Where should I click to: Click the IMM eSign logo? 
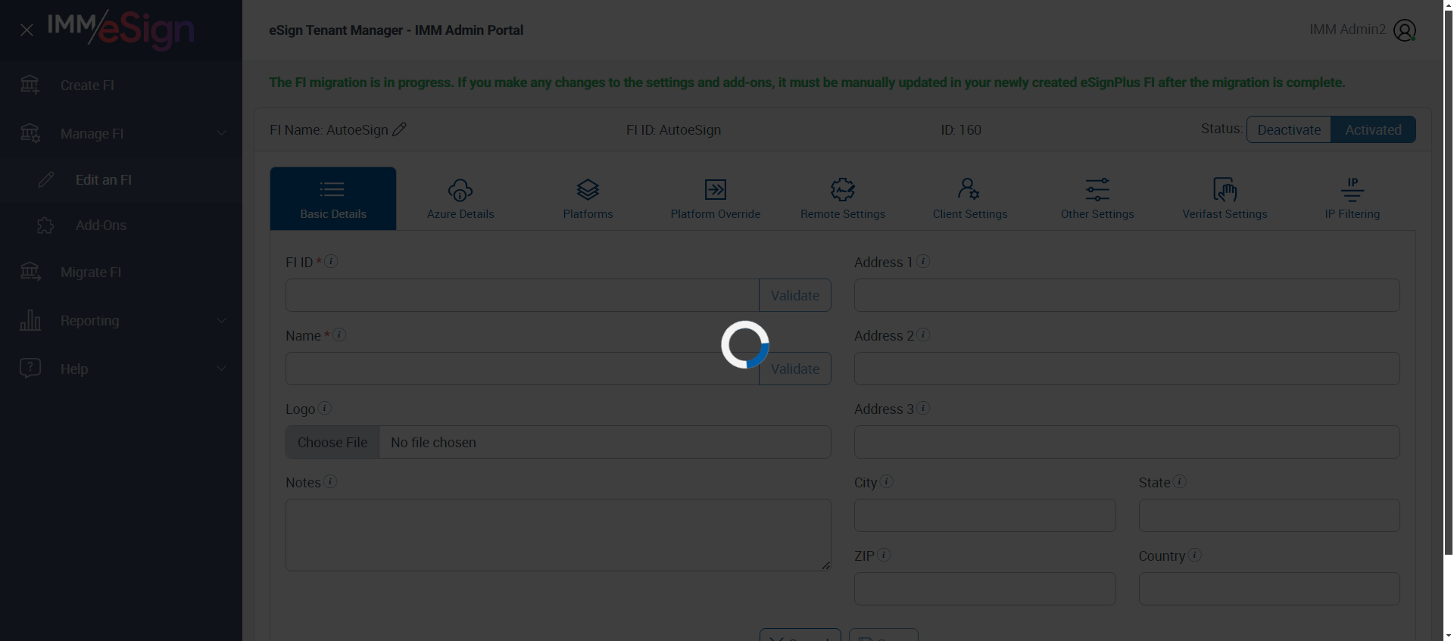coord(121,30)
